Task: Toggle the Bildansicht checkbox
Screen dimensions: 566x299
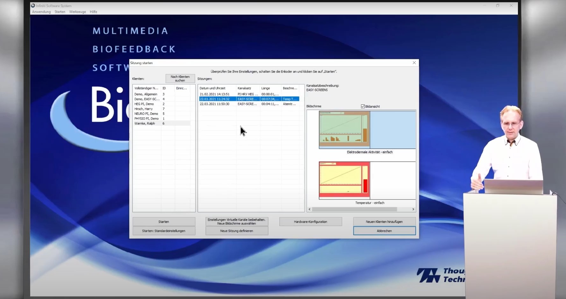Action: pyautogui.click(x=363, y=106)
